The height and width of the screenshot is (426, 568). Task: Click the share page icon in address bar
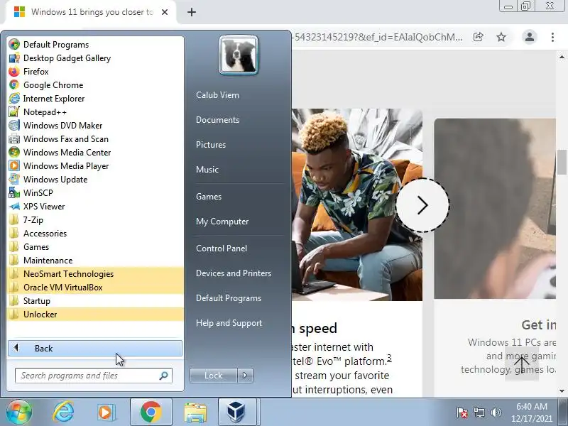click(479, 37)
